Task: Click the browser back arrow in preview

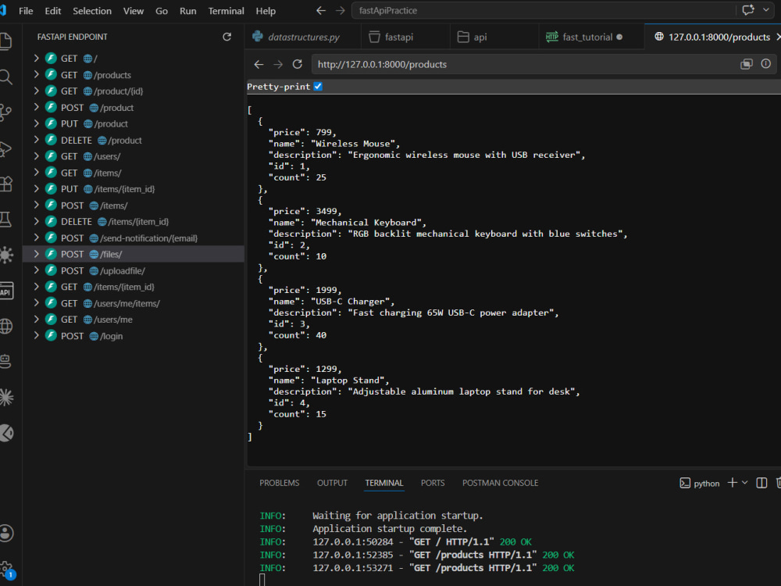Action: tap(259, 64)
